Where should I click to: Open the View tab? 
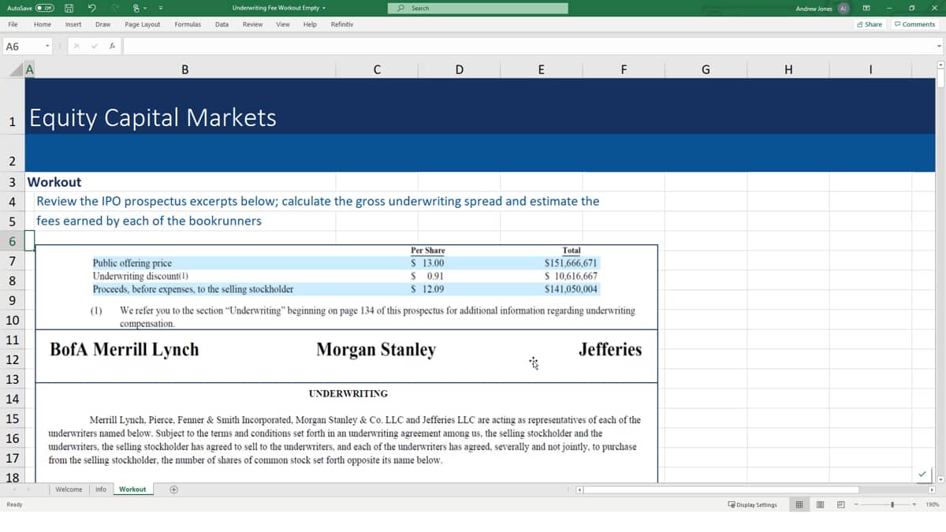(x=282, y=24)
